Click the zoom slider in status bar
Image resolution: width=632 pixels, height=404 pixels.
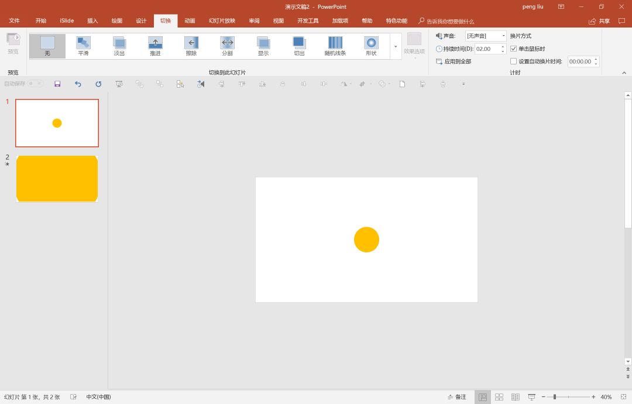pyautogui.click(x=555, y=397)
